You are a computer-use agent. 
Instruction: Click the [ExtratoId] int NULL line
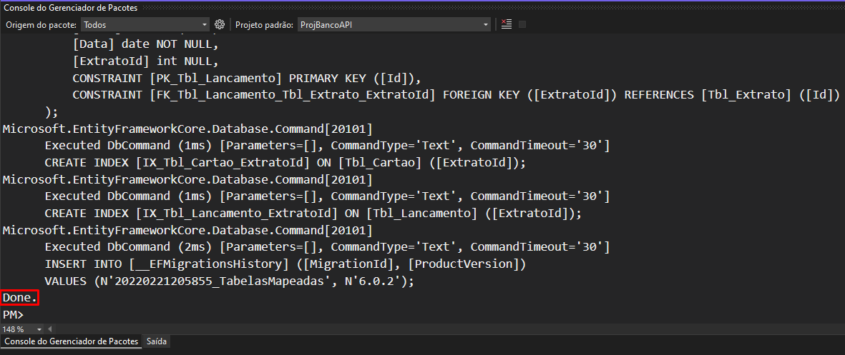(x=145, y=61)
